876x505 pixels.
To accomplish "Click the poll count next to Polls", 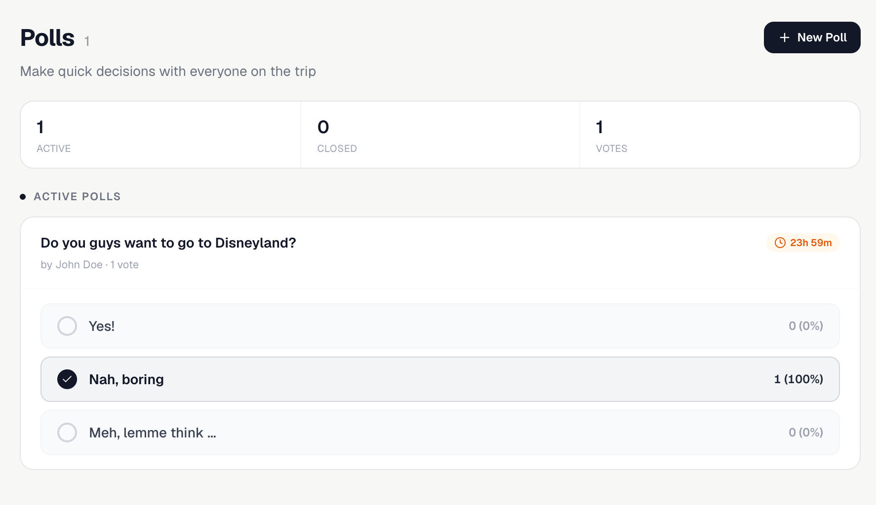I will tap(87, 41).
